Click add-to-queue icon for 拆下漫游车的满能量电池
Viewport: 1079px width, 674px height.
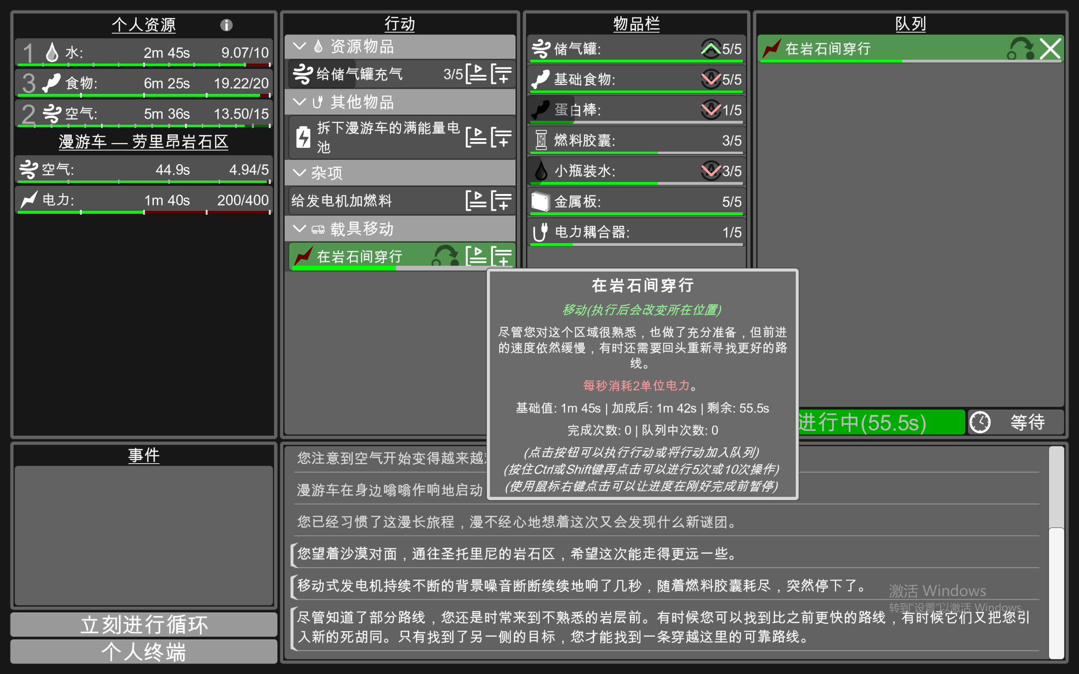501,137
